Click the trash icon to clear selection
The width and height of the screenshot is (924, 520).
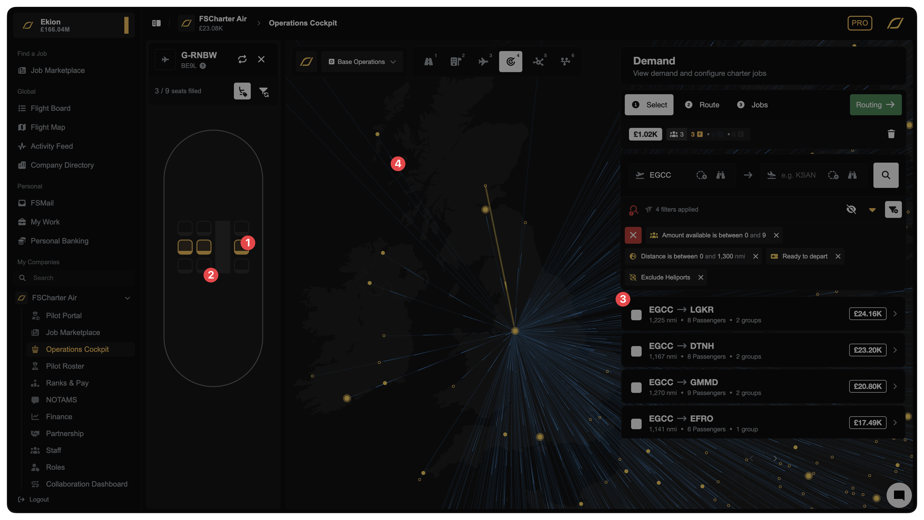tap(891, 134)
